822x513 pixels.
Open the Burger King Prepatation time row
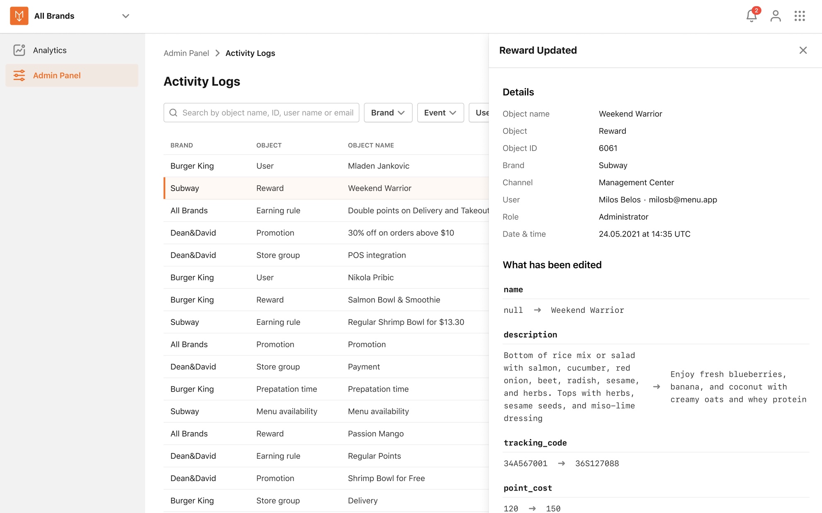pos(326,389)
